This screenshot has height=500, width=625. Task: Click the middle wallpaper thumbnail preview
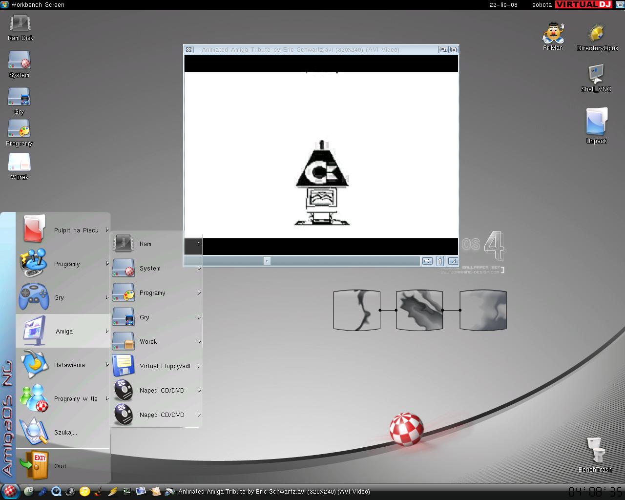pyautogui.click(x=419, y=310)
